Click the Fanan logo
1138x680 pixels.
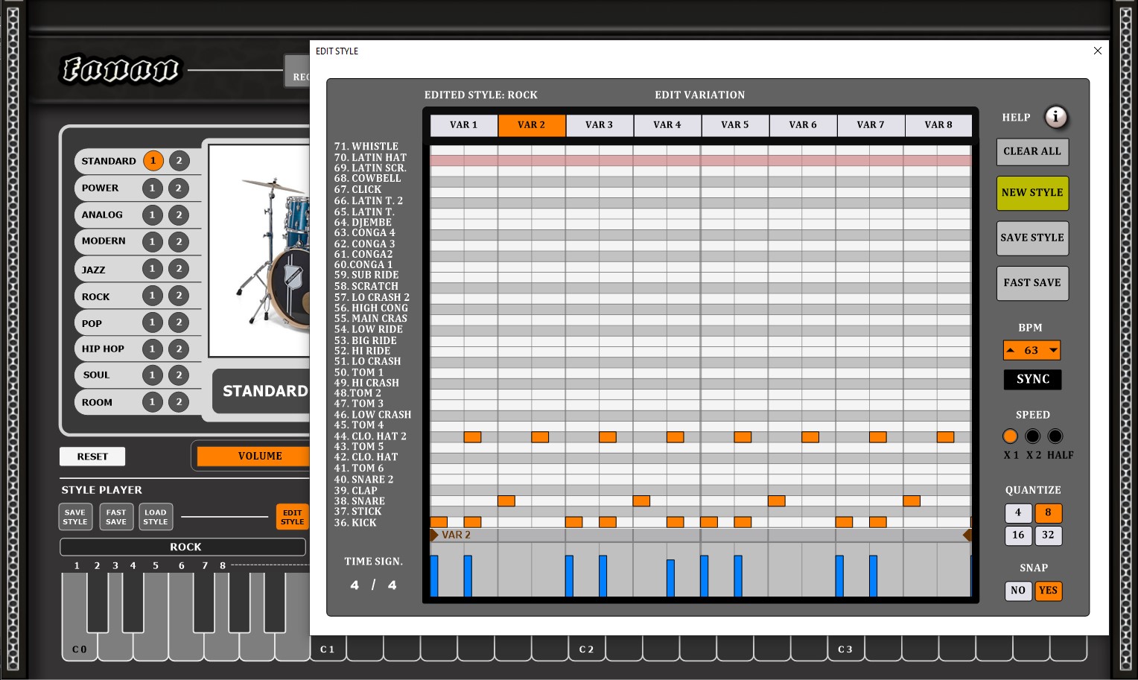click(x=120, y=70)
